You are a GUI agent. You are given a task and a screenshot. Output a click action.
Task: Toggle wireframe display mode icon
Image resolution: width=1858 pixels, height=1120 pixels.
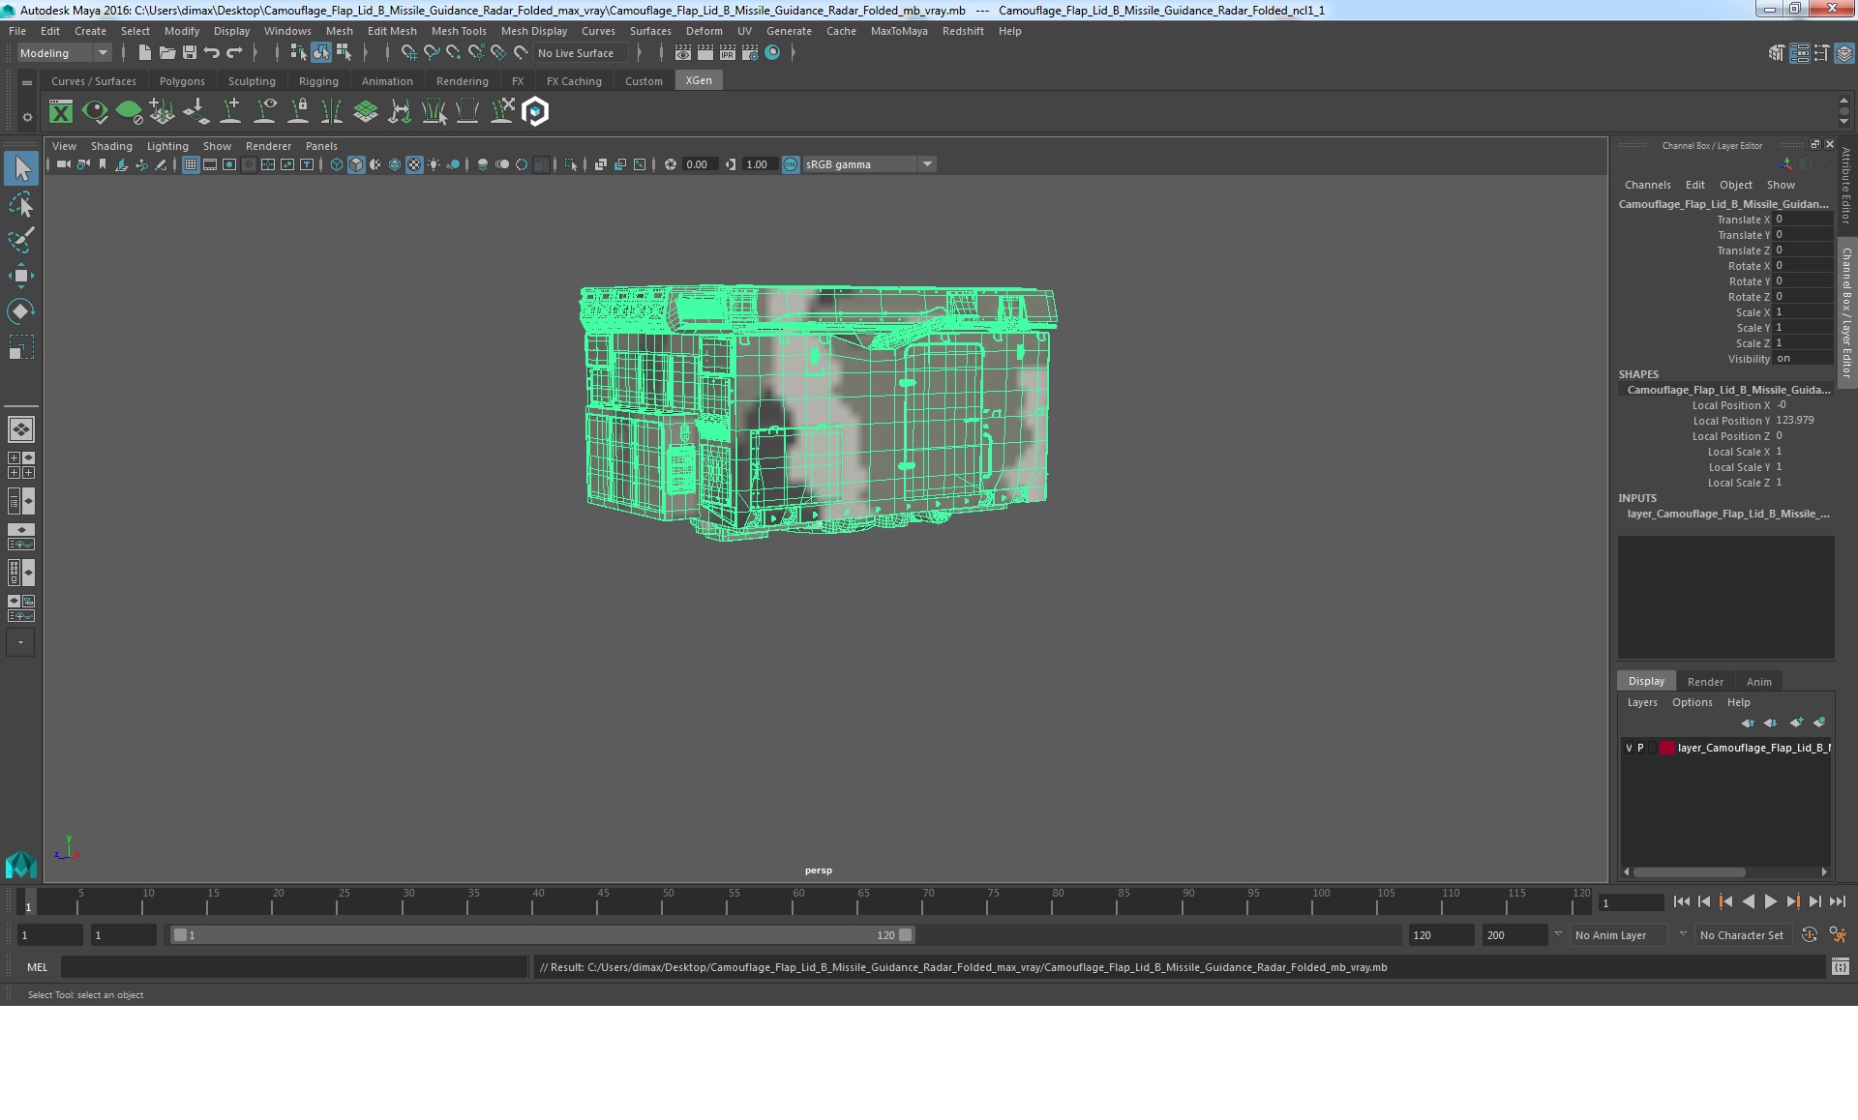[337, 163]
